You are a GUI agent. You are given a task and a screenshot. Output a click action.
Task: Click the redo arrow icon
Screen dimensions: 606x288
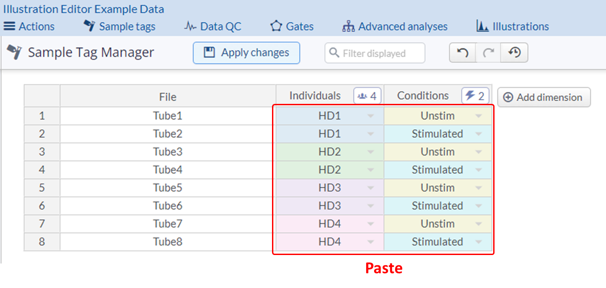(x=488, y=53)
